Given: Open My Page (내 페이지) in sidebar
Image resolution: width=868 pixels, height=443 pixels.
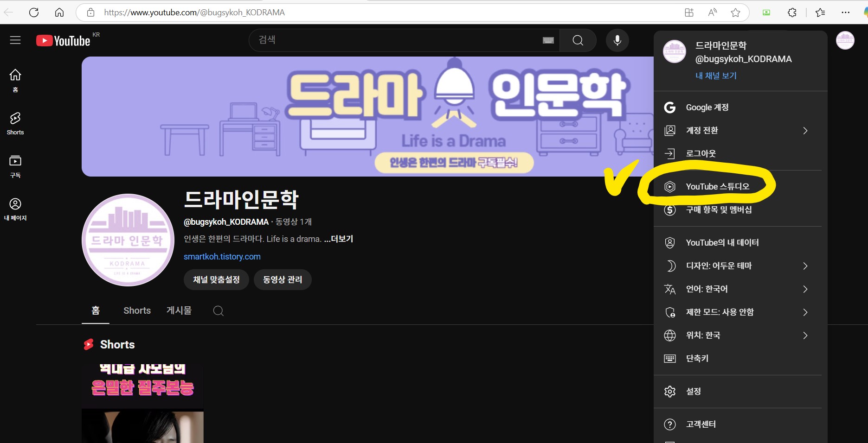Looking at the screenshot, I should (x=15, y=209).
